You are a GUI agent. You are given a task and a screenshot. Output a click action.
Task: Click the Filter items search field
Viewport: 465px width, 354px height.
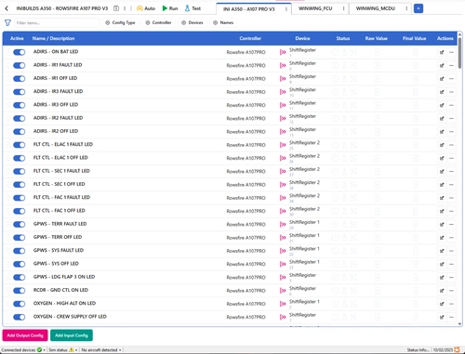(x=57, y=22)
